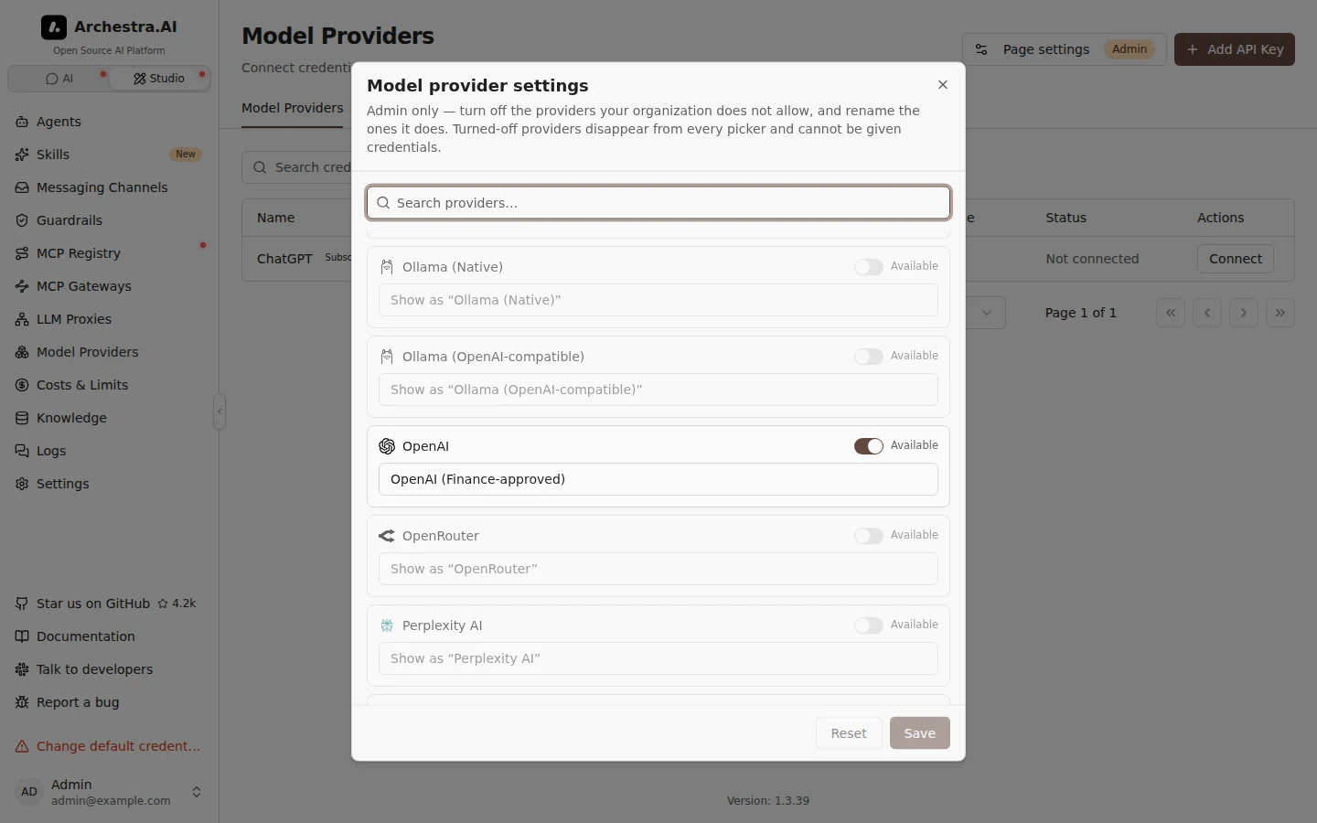The width and height of the screenshot is (1317, 823).
Task: Open the Change default credentials warning link
Action: pos(109,746)
